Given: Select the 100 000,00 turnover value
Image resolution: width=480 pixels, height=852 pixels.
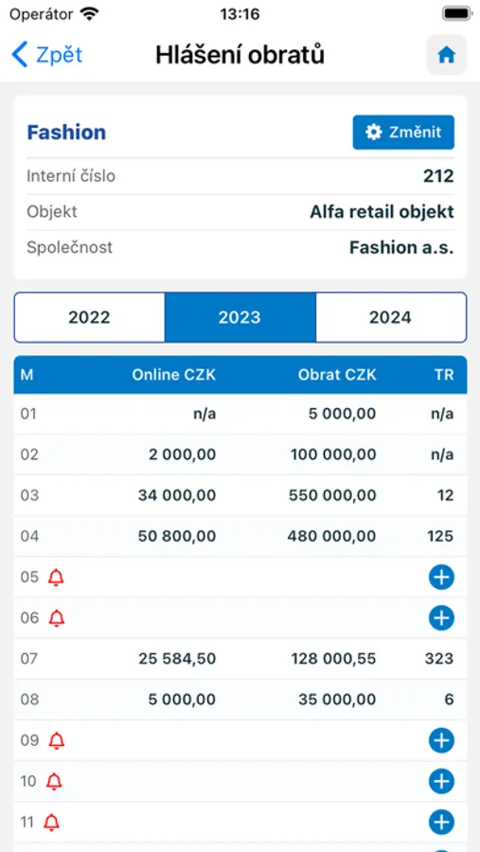Looking at the screenshot, I should 333,454.
